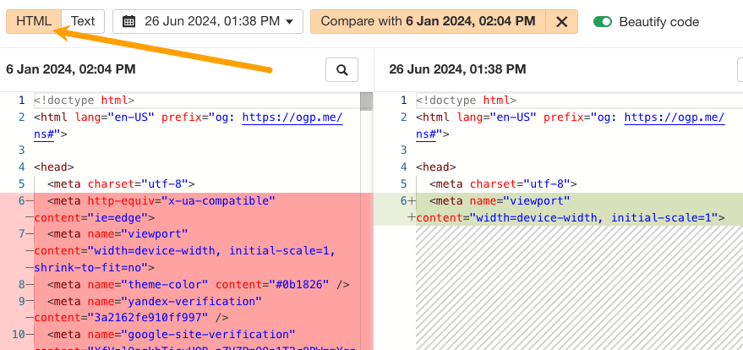
Task: Click Compare with 6 Jan 2024 button
Action: pos(428,21)
